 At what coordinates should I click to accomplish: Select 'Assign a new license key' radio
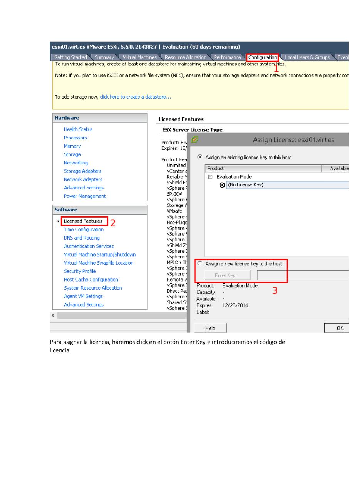point(200,263)
